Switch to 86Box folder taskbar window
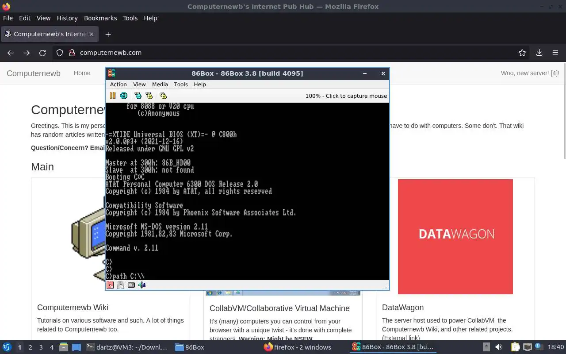This screenshot has height=354, width=566. pyautogui.click(x=189, y=347)
